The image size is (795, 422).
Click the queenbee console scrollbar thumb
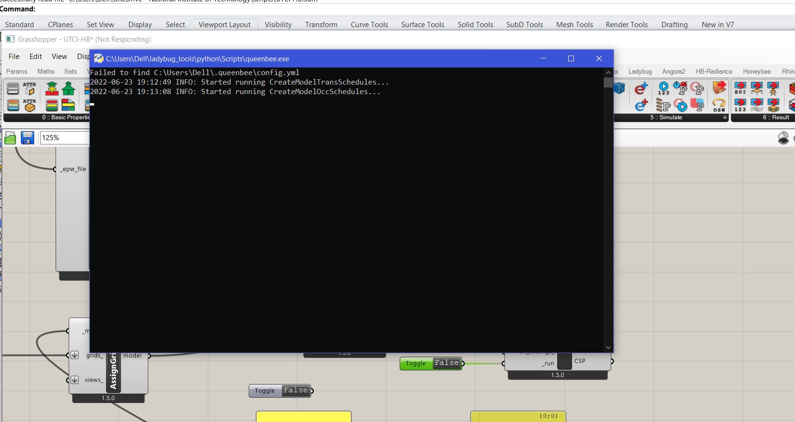click(608, 82)
